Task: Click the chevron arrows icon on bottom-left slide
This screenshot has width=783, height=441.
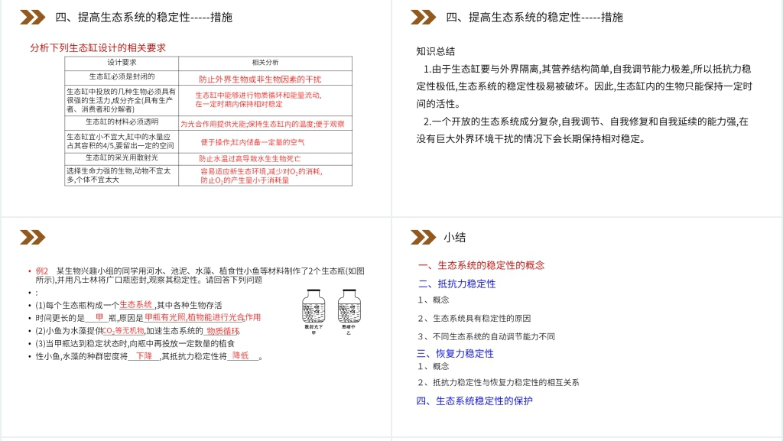Action: [32, 237]
